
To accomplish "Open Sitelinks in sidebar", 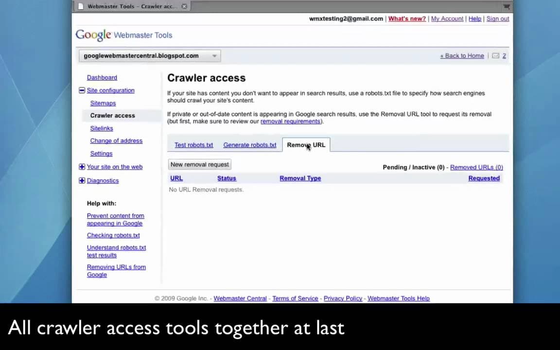I will tap(102, 128).
